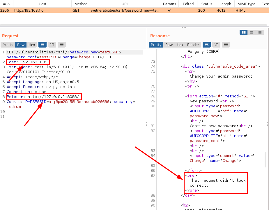The height and width of the screenshot is (210, 269).
Task: Switch Request view to Hex tab
Action: (32, 45)
